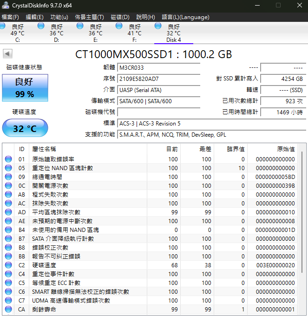Screen dimensions: 308x317
Task: Click the blue status orb for Disk 4
Action: pos(158,26)
